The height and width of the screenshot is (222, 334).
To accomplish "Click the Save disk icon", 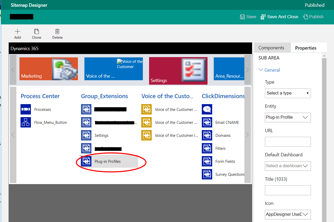I will click(242, 17).
